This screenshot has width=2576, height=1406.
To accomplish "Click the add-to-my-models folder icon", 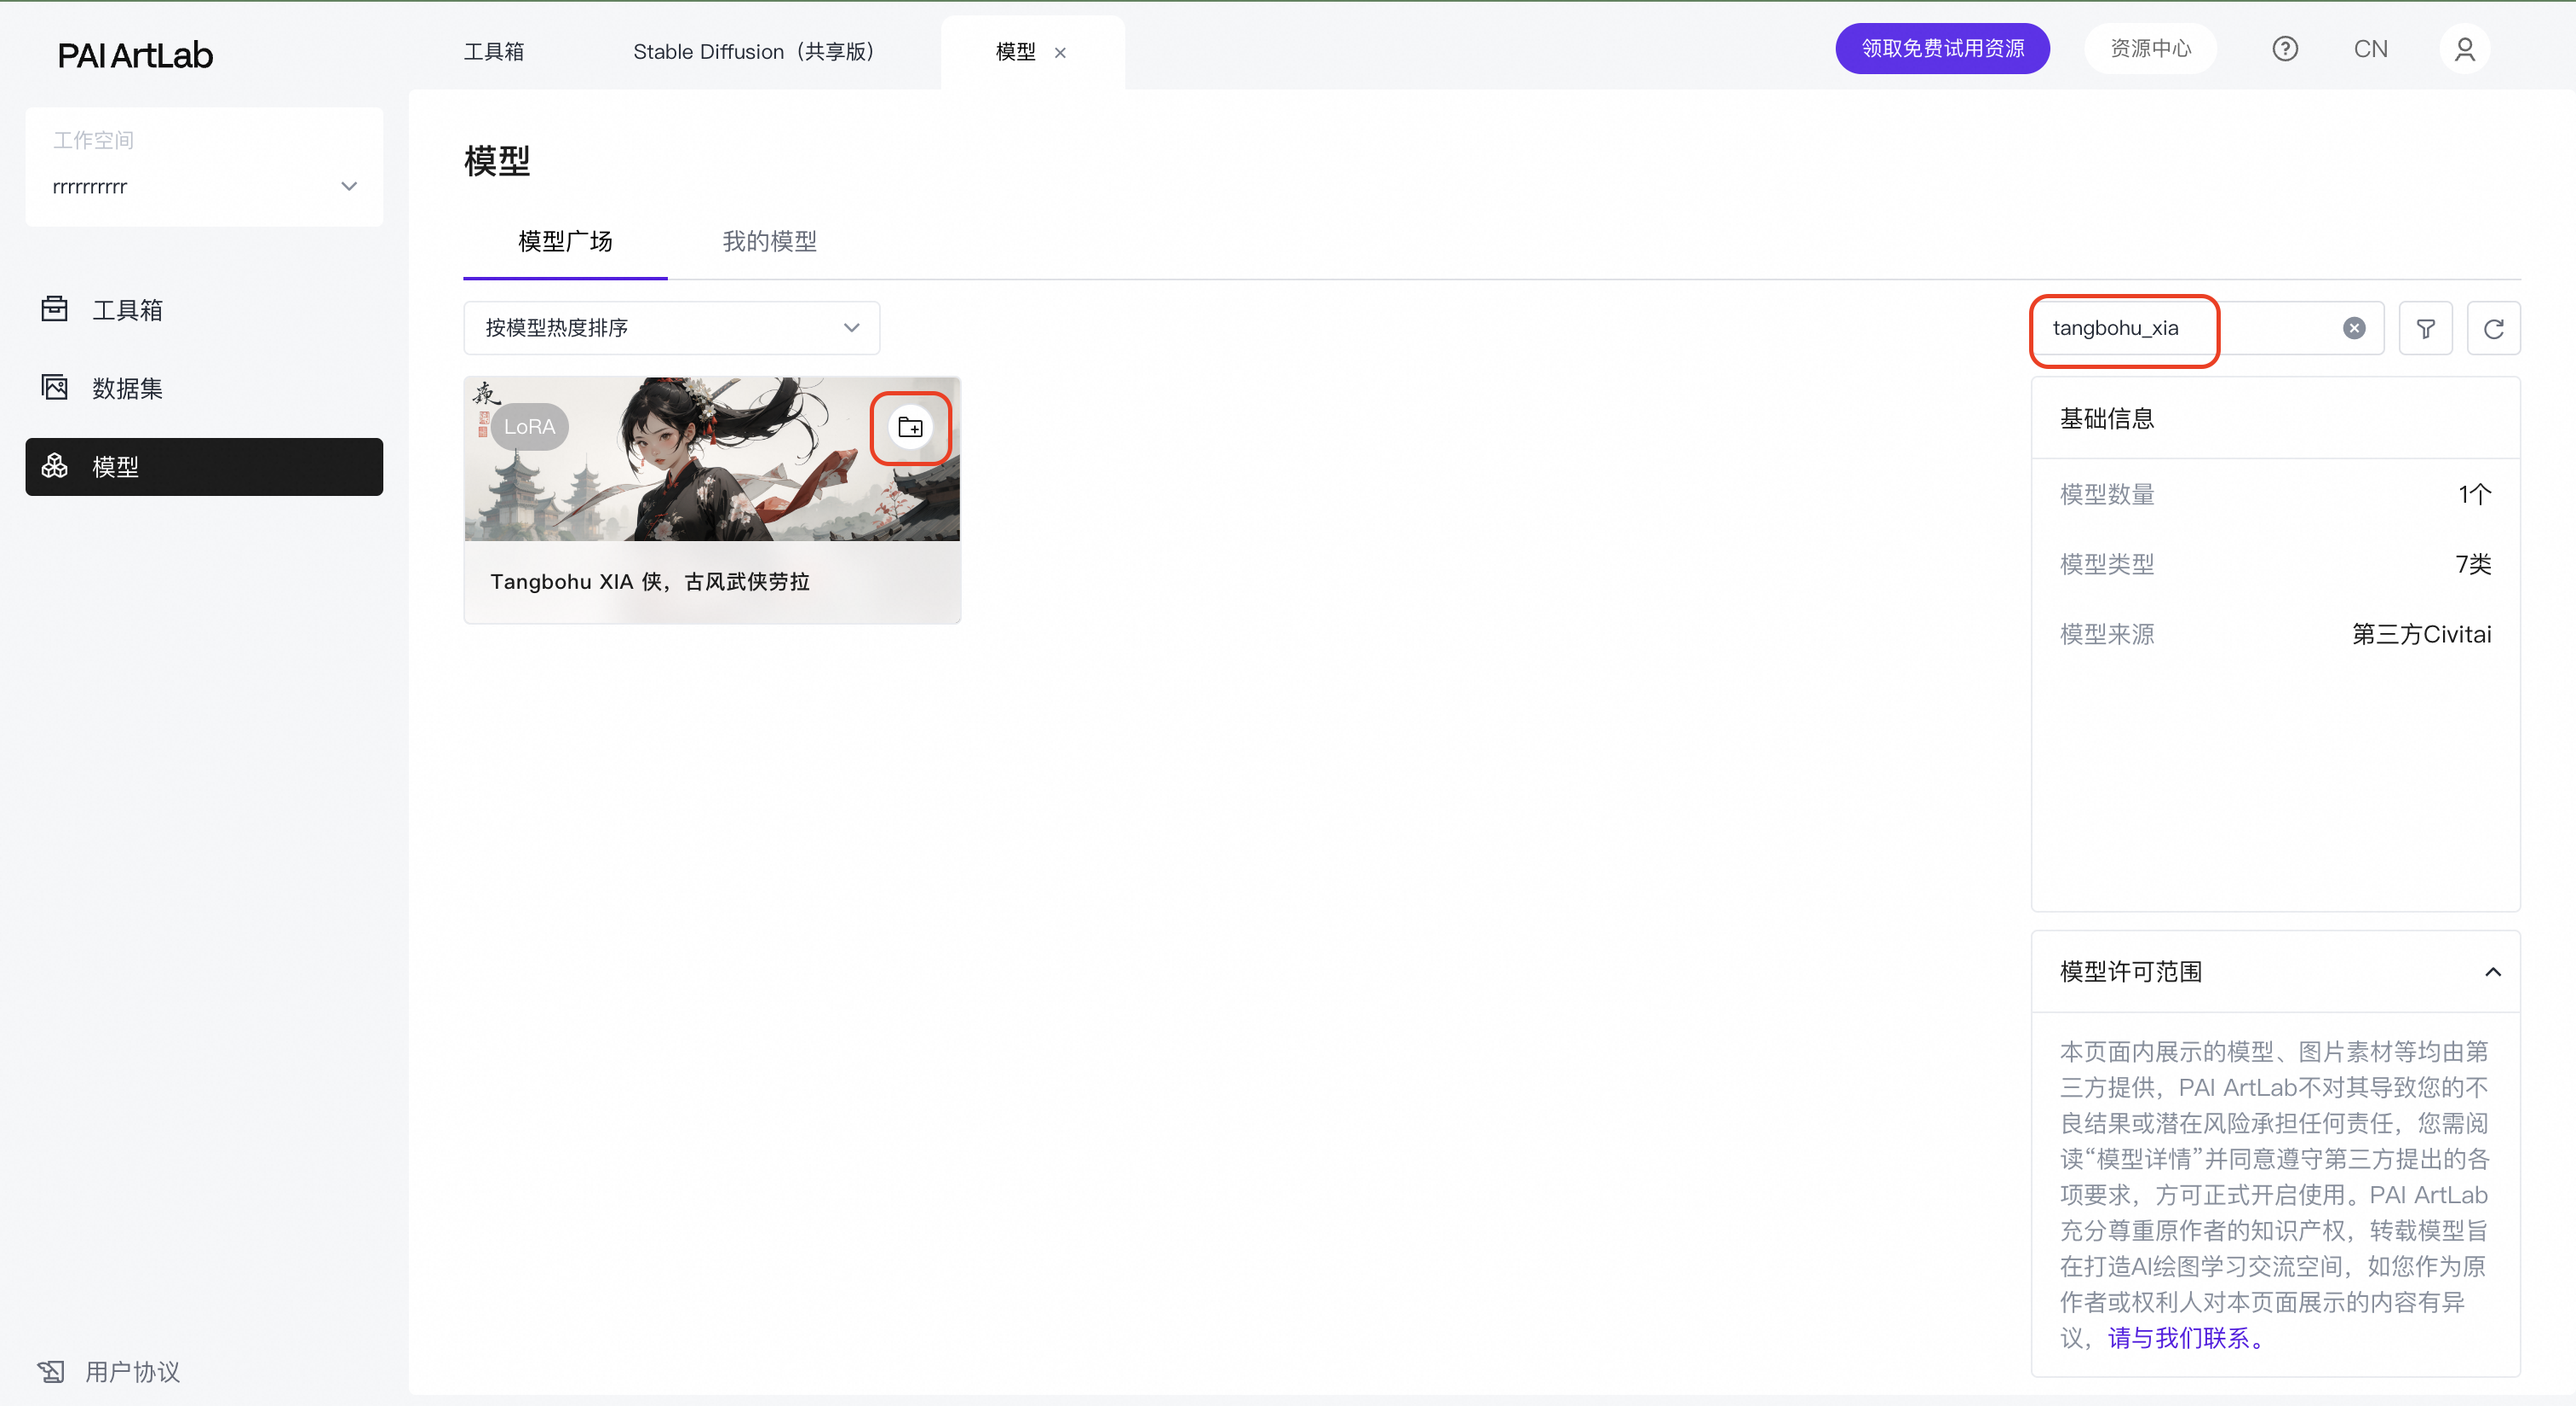I will 909,428.
